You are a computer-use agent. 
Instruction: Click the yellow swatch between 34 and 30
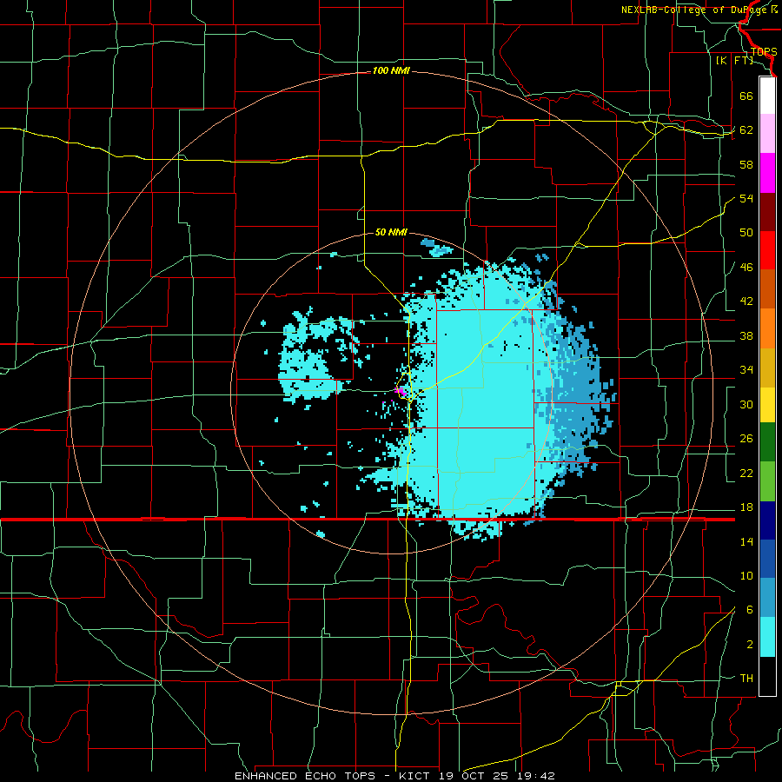point(767,405)
